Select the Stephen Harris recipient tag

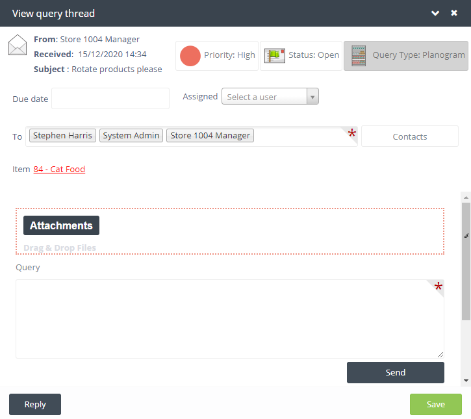click(62, 136)
